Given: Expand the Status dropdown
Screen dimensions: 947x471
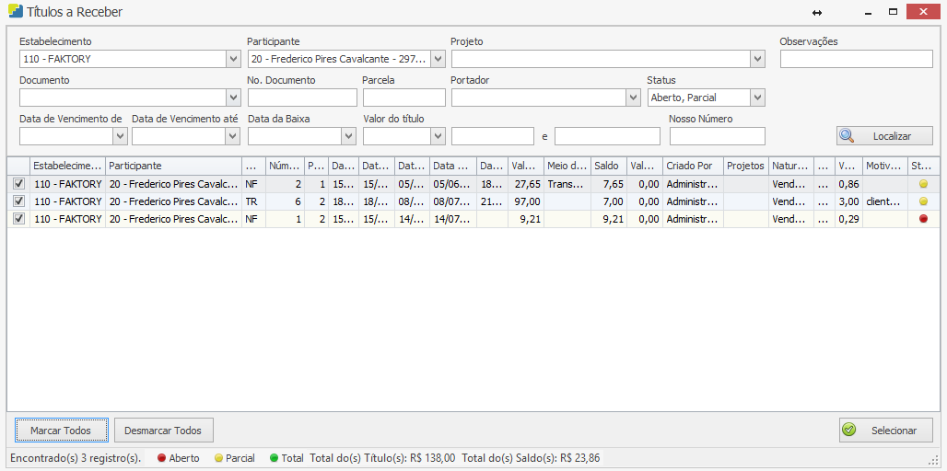Looking at the screenshot, I should (757, 98).
